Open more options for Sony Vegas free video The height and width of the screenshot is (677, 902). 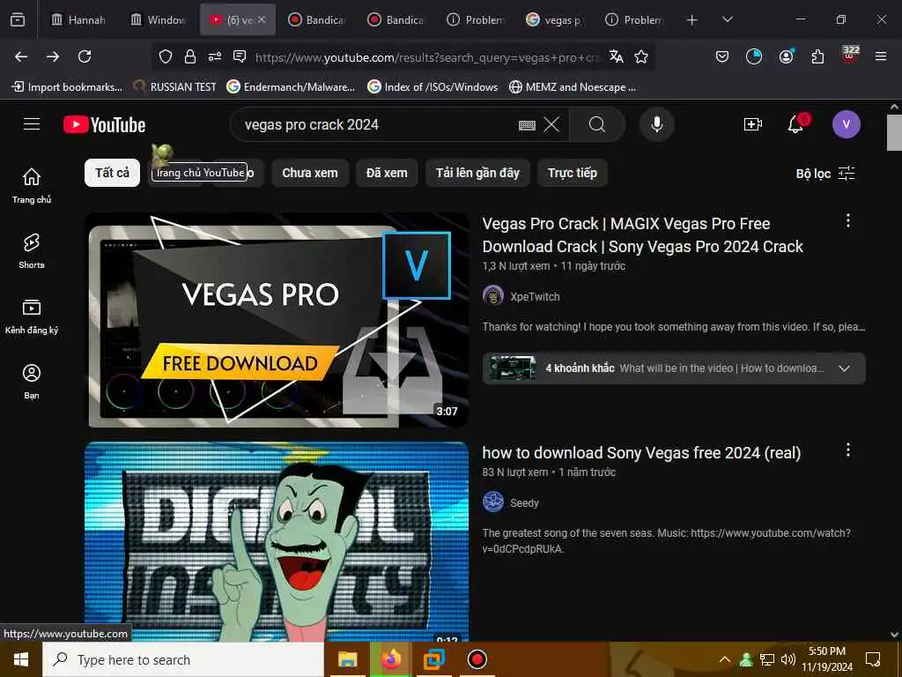(848, 450)
